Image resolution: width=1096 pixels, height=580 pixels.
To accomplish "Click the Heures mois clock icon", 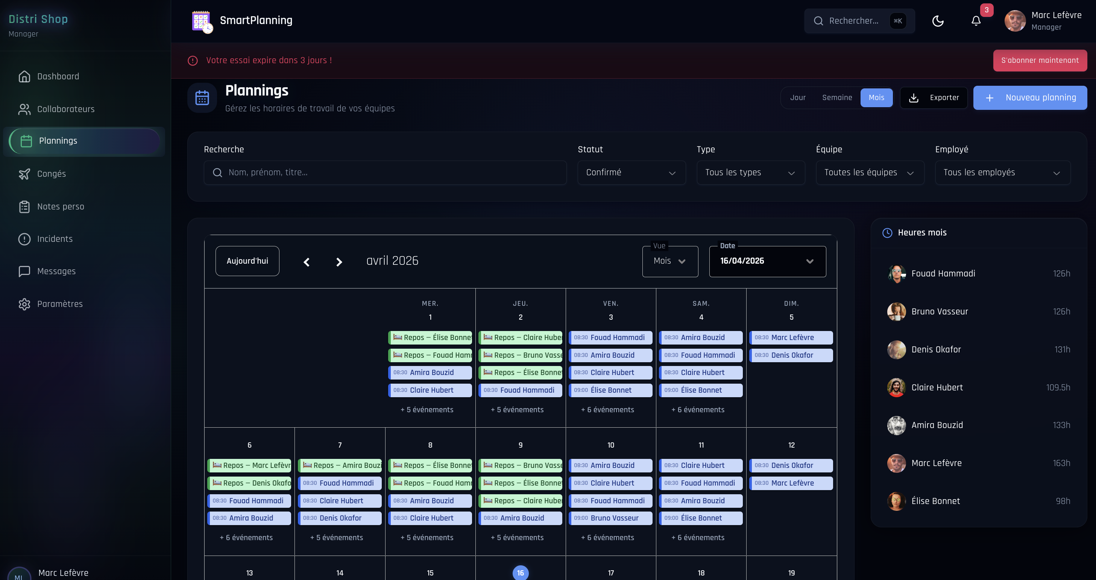I will [x=887, y=233].
